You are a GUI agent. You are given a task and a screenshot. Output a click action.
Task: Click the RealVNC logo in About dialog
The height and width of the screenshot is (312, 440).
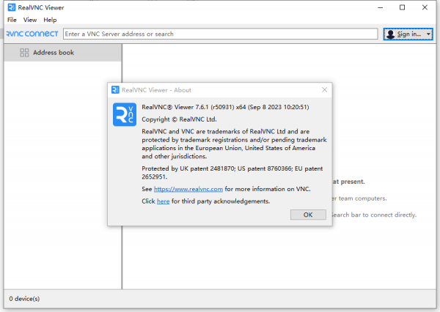pos(125,114)
